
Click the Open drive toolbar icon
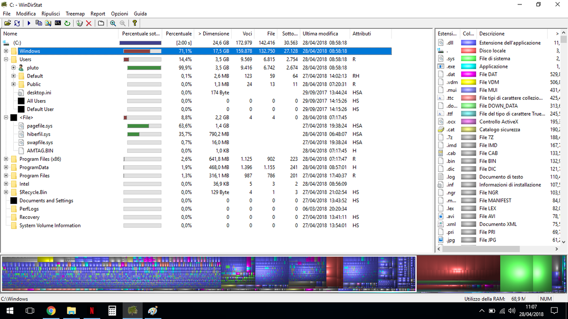(x=8, y=23)
